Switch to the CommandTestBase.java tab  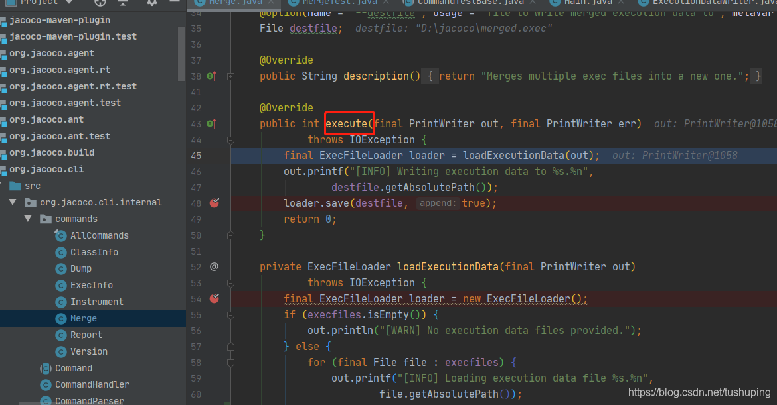point(470,3)
